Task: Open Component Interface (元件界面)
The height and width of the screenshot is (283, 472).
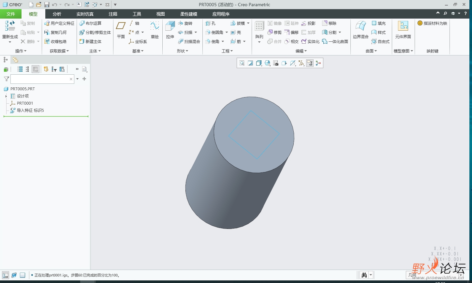Action: [x=403, y=29]
